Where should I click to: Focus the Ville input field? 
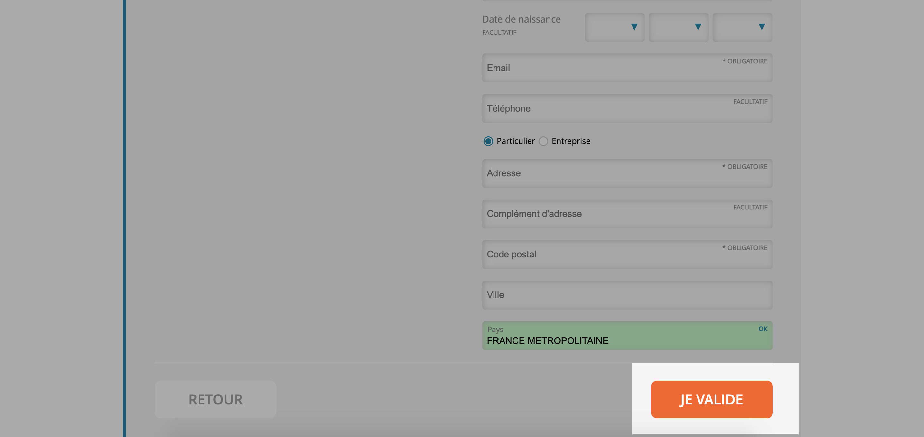[627, 295]
